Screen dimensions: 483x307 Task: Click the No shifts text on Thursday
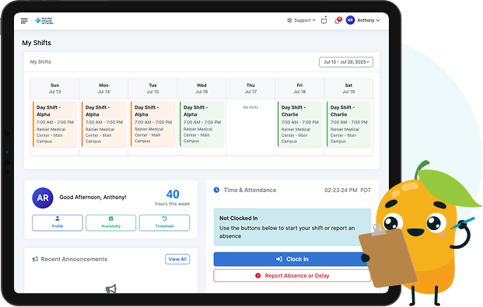coord(250,107)
